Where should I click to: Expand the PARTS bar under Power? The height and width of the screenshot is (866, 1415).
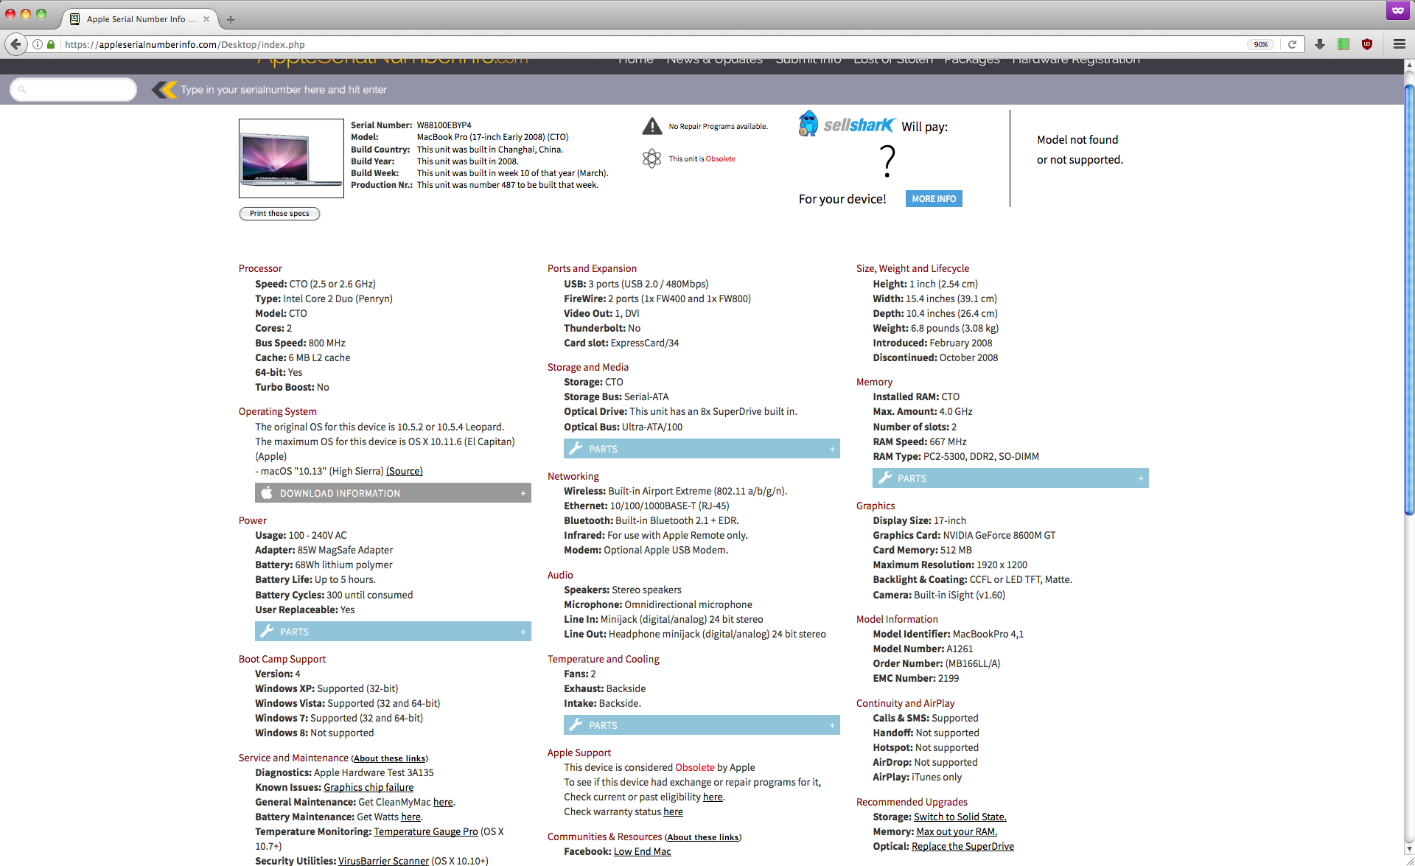(x=393, y=631)
